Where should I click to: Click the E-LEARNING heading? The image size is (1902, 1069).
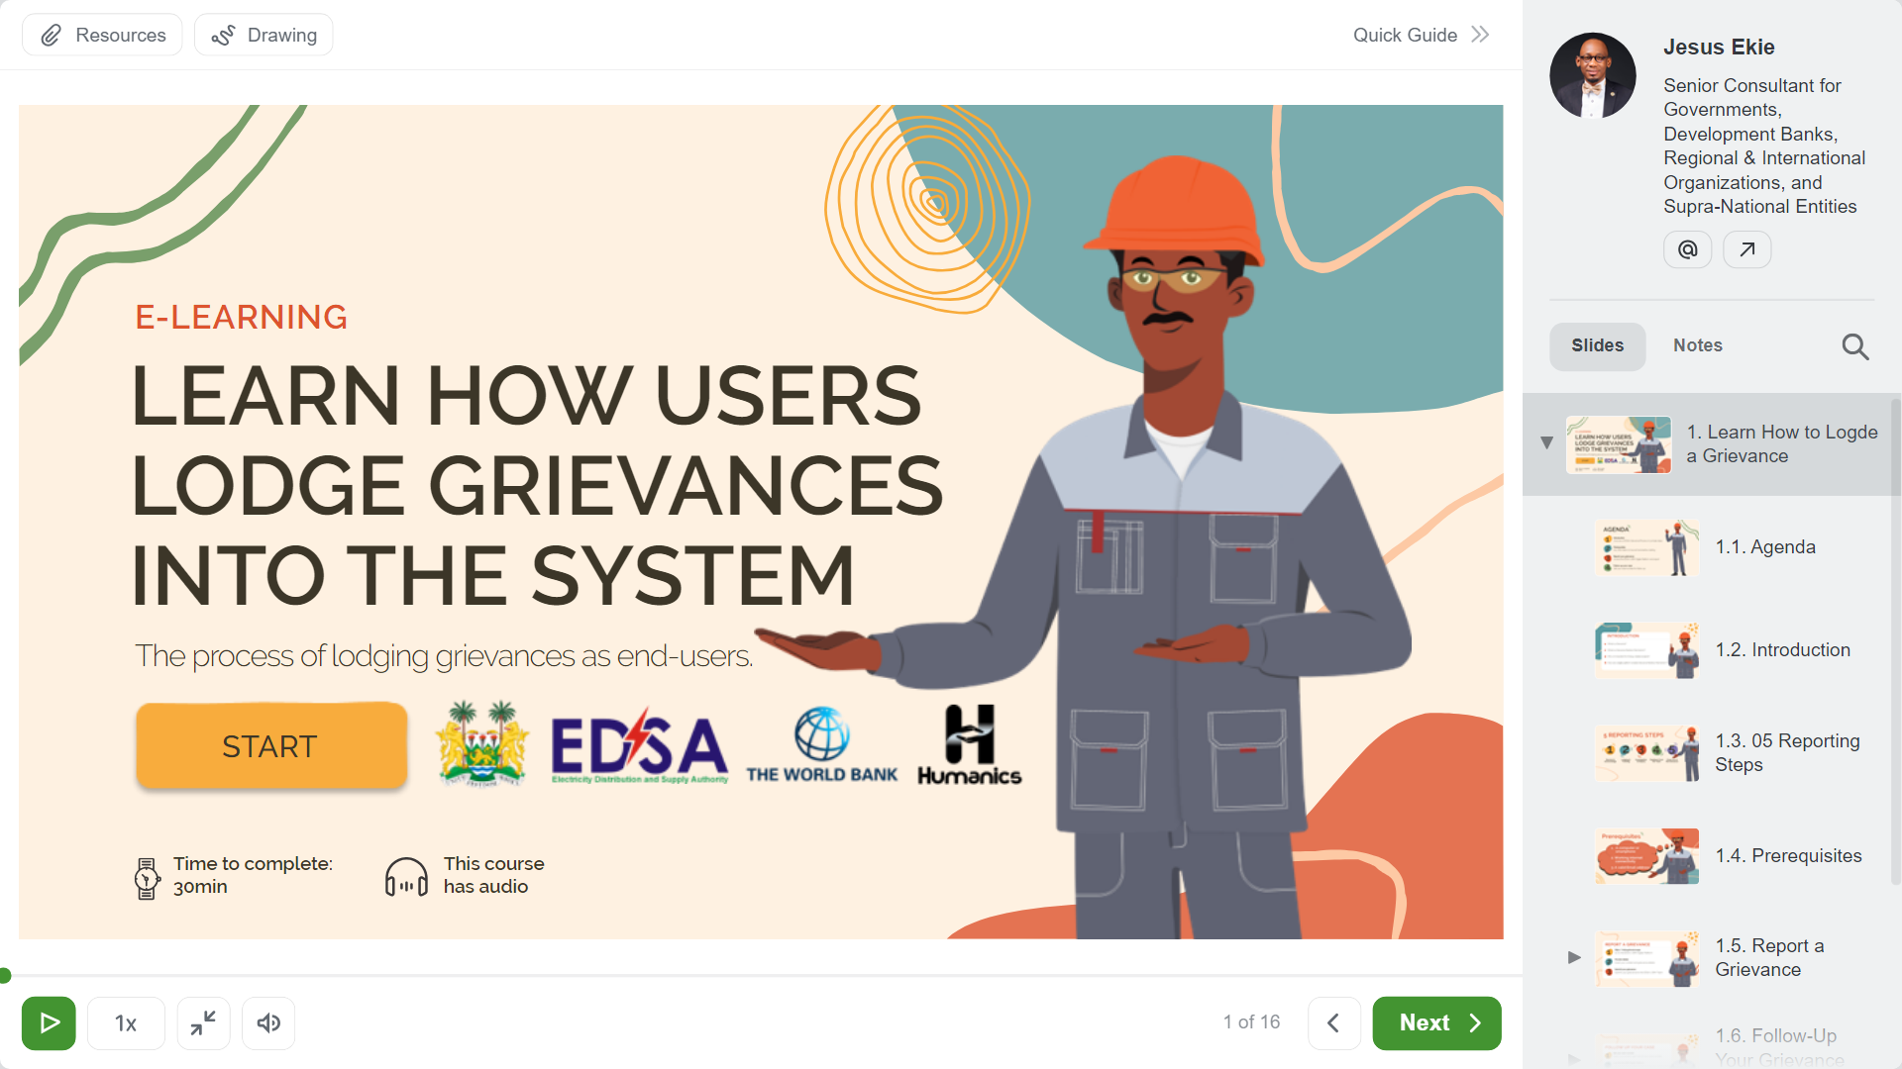241,317
